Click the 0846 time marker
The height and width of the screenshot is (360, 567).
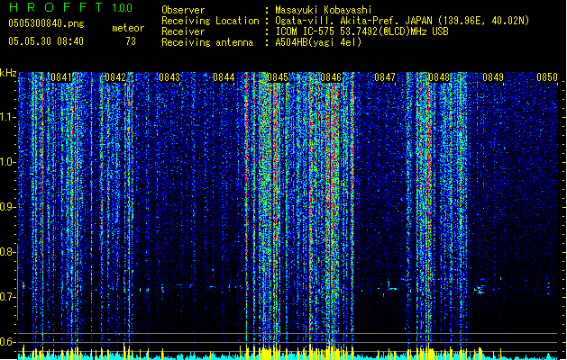pyautogui.click(x=331, y=77)
